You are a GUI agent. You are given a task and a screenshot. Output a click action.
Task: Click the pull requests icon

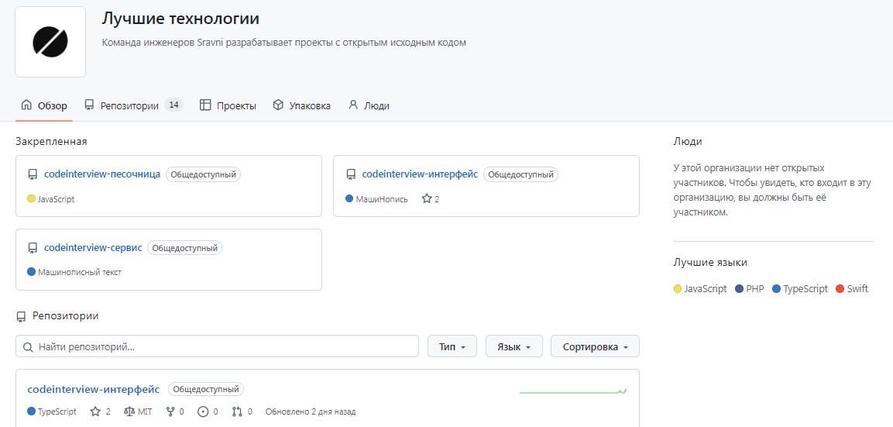click(x=237, y=412)
